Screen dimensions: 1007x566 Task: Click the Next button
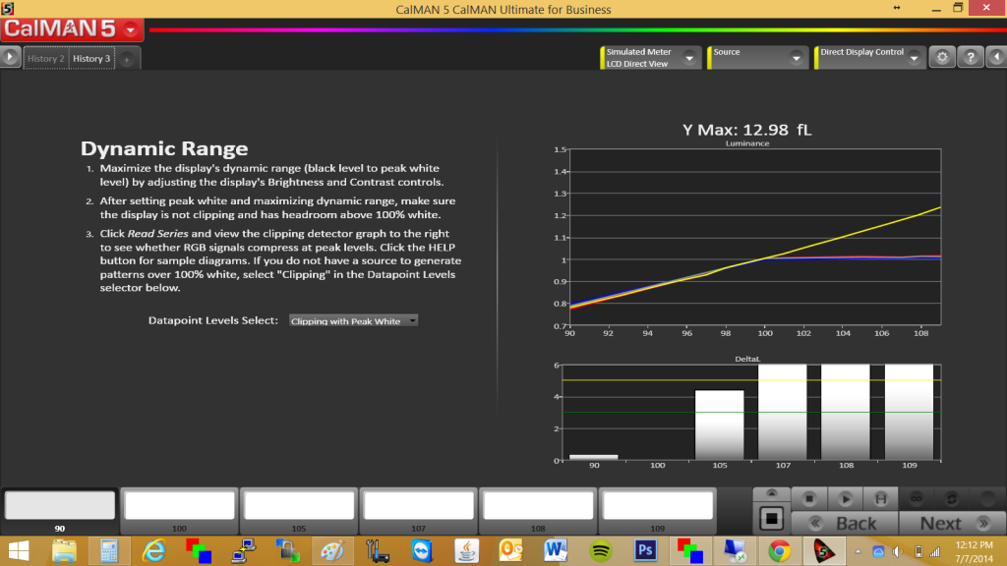tap(952, 523)
